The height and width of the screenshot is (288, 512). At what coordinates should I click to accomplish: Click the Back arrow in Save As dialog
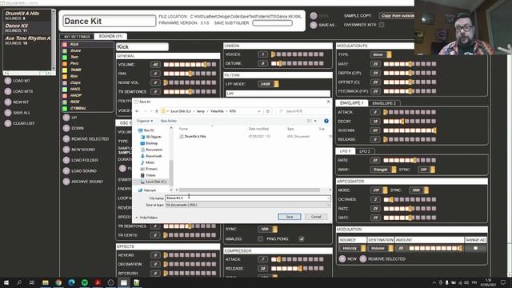click(137, 111)
